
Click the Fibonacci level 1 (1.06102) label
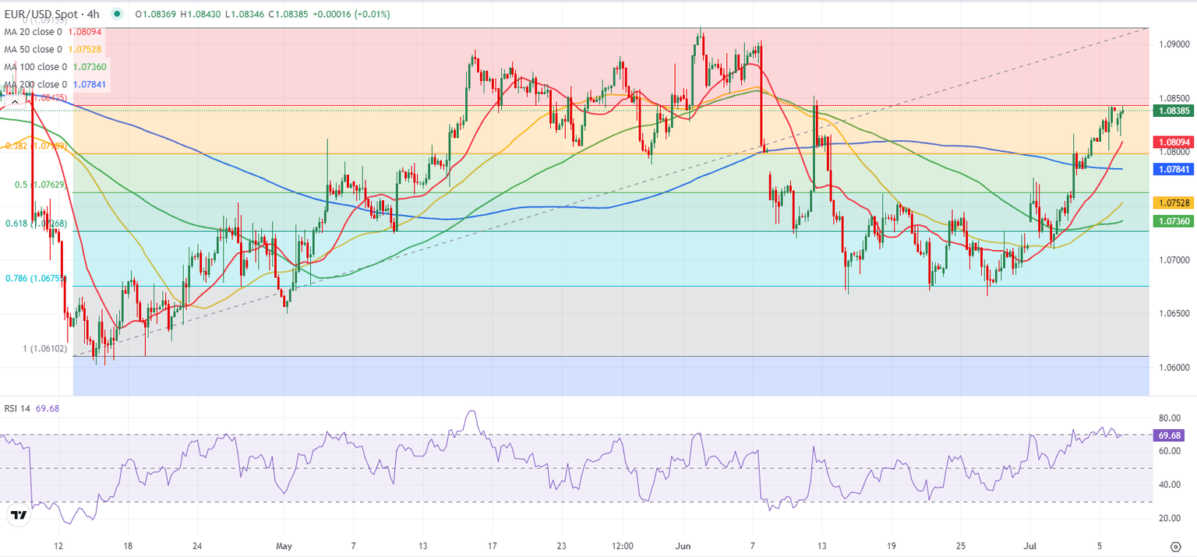(x=44, y=348)
